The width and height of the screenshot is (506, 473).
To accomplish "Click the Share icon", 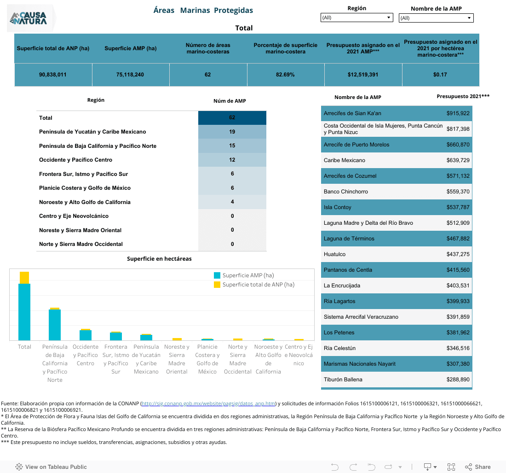I will click(478, 467).
